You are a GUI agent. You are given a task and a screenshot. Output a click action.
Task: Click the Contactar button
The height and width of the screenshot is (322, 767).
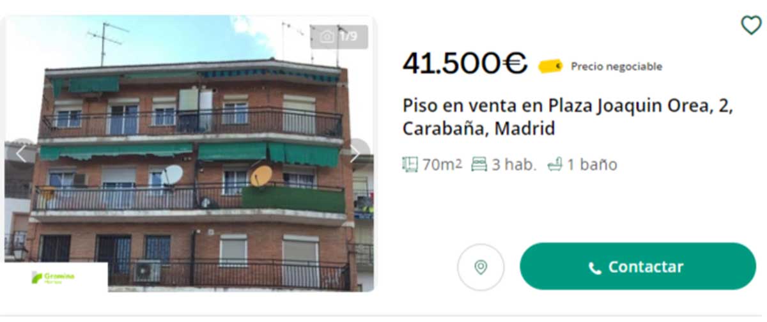tap(638, 266)
